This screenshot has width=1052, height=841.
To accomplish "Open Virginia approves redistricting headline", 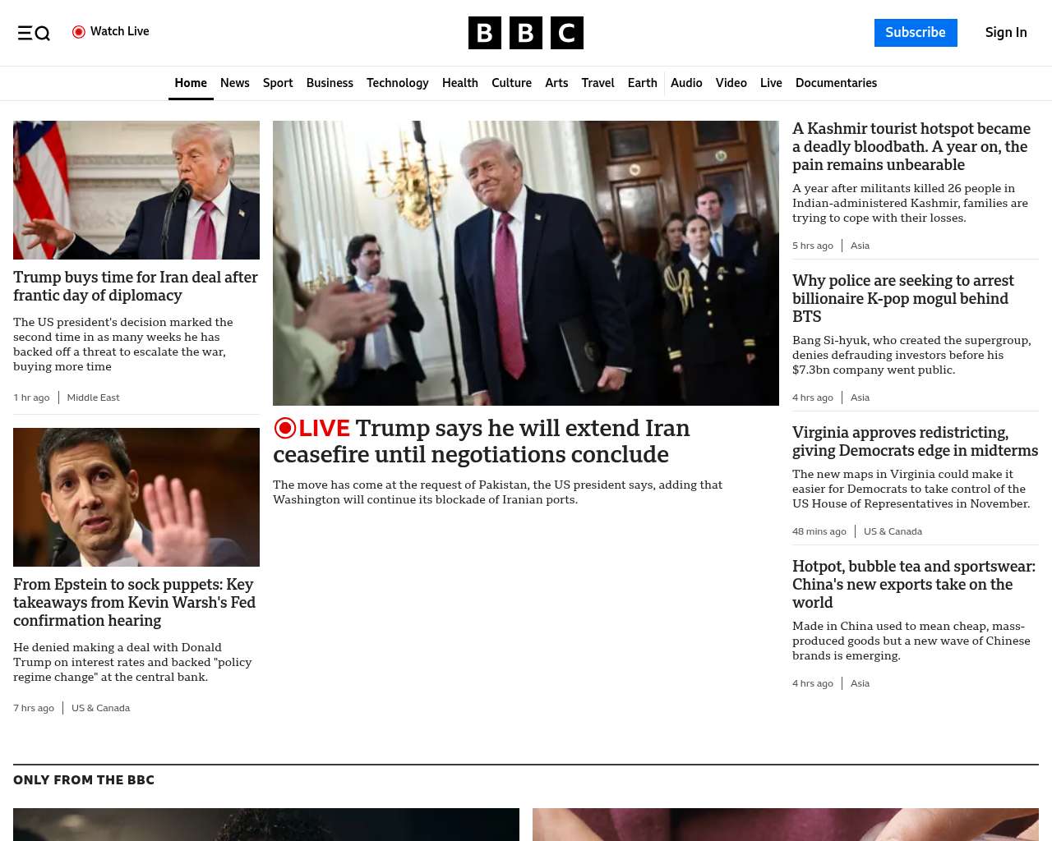I will pos(915,442).
